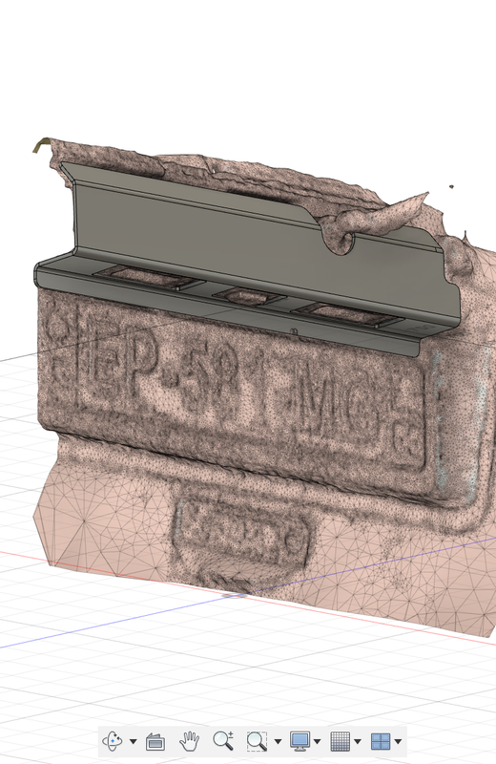Open the Viewports layout icon
Image resolution: width=496 pixels, height=764 pixels.
(381, 741)
